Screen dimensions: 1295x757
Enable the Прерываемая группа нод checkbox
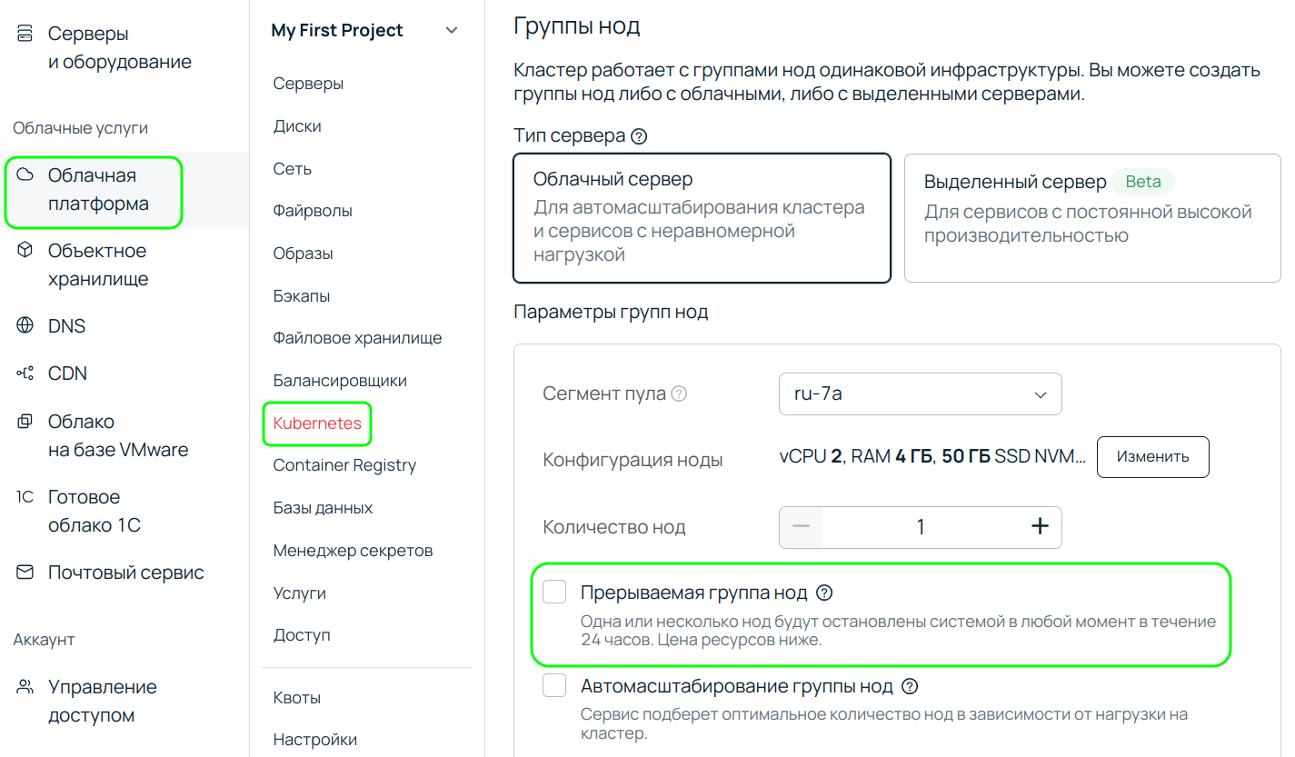click(554, 591)
